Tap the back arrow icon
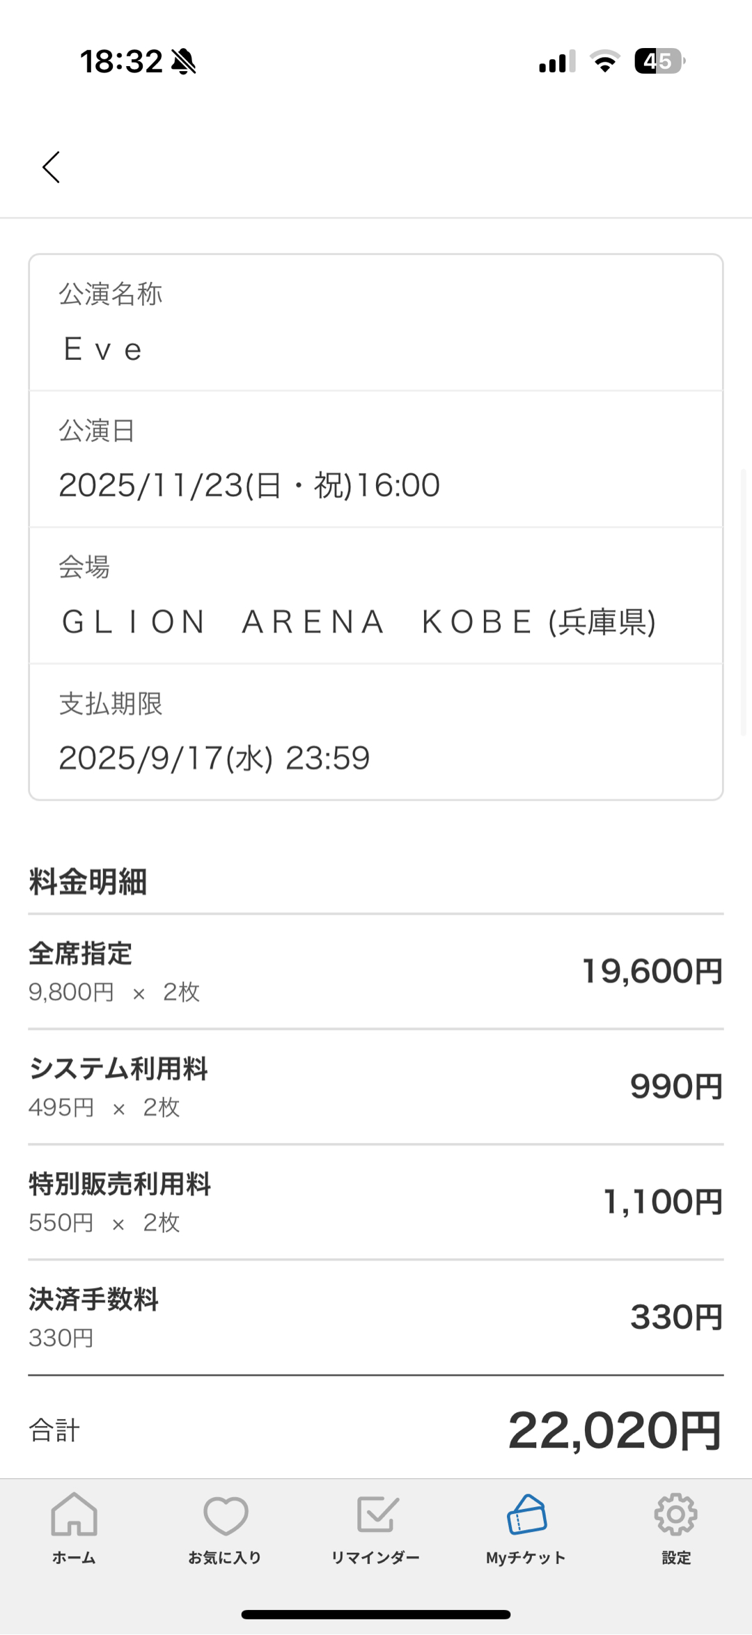The width and height of the screenshot is (752, 1635). (51, 167)
